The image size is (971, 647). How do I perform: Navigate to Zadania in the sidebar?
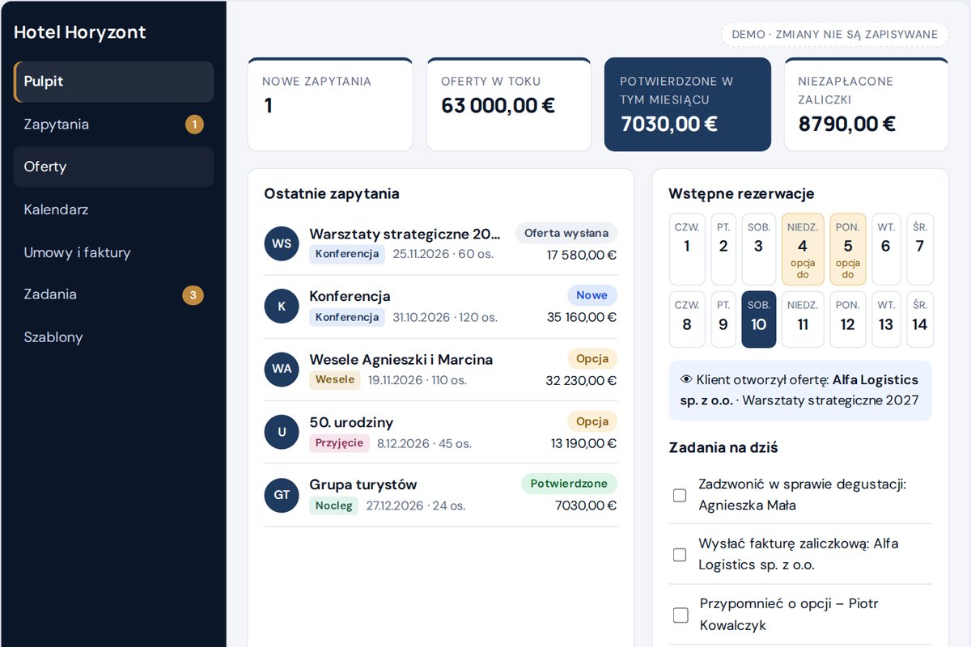[114, 294]
